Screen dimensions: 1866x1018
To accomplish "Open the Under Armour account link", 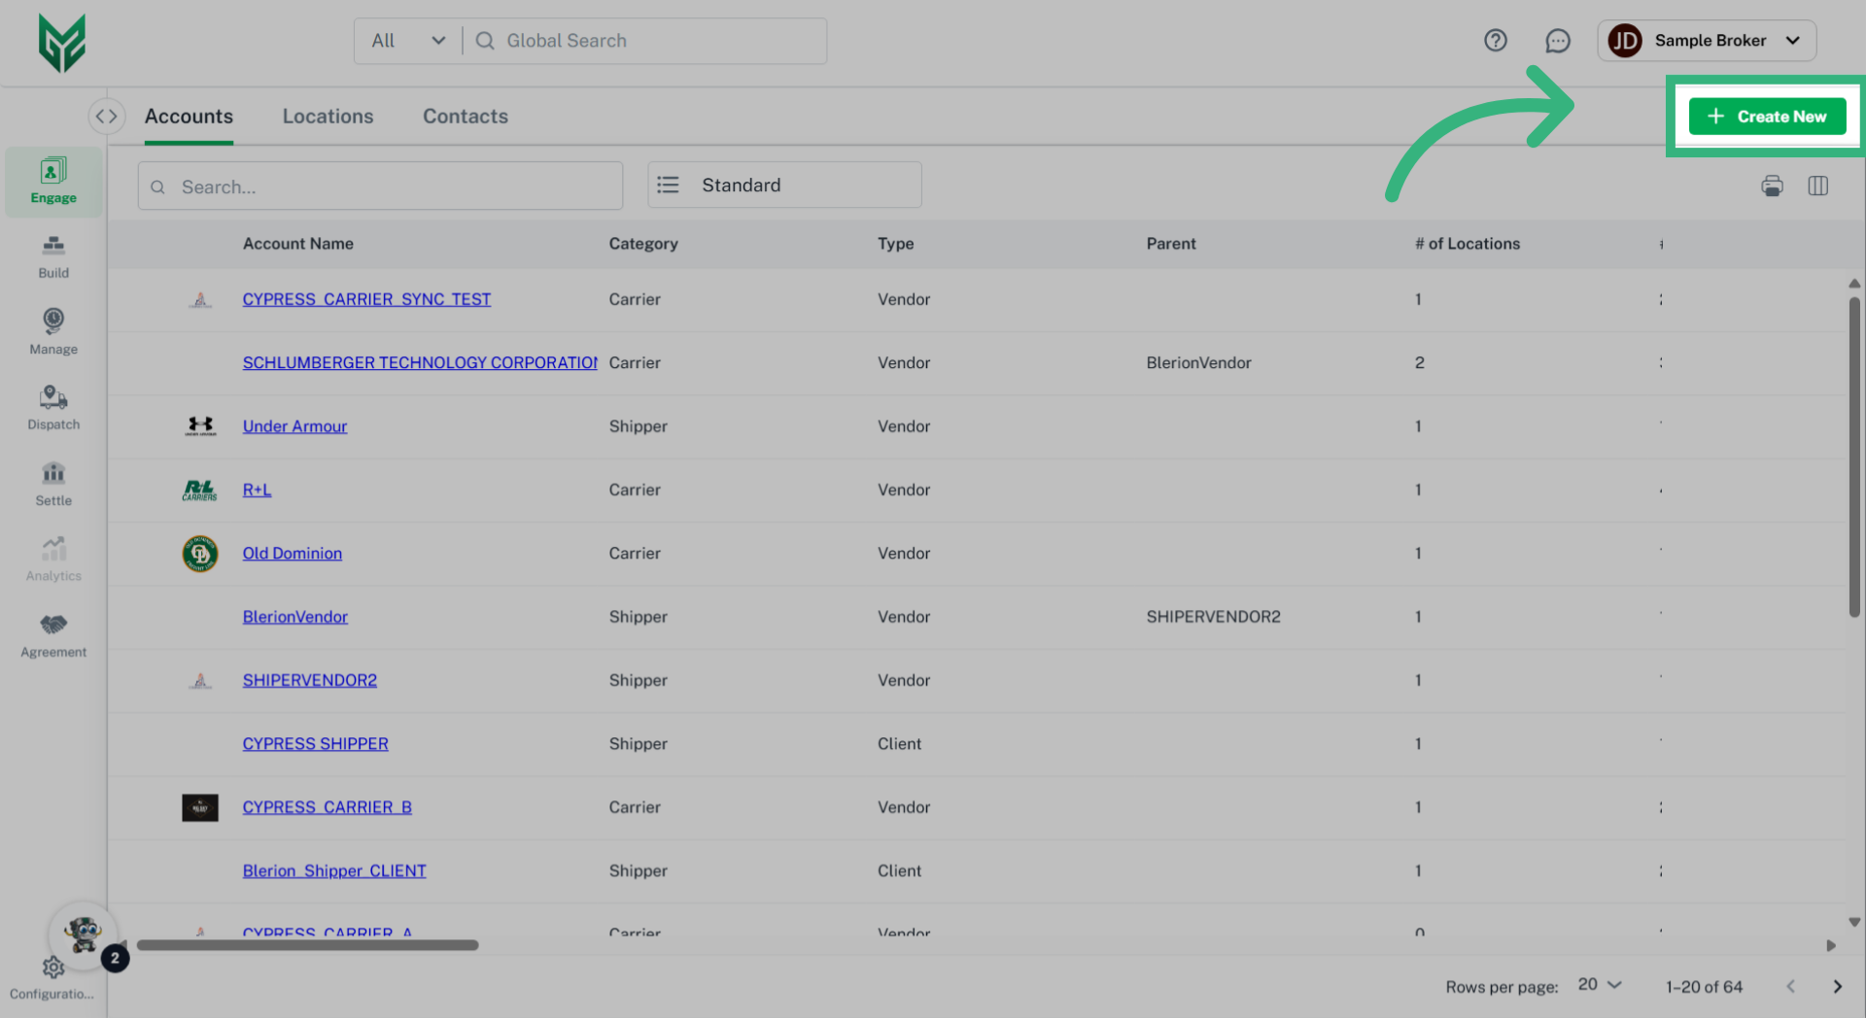I will [x=294, y=426].
